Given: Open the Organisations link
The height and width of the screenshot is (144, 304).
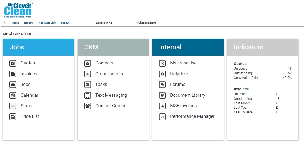Looking at the screenshot, I should pyautogui.click(x=109, y=74).
